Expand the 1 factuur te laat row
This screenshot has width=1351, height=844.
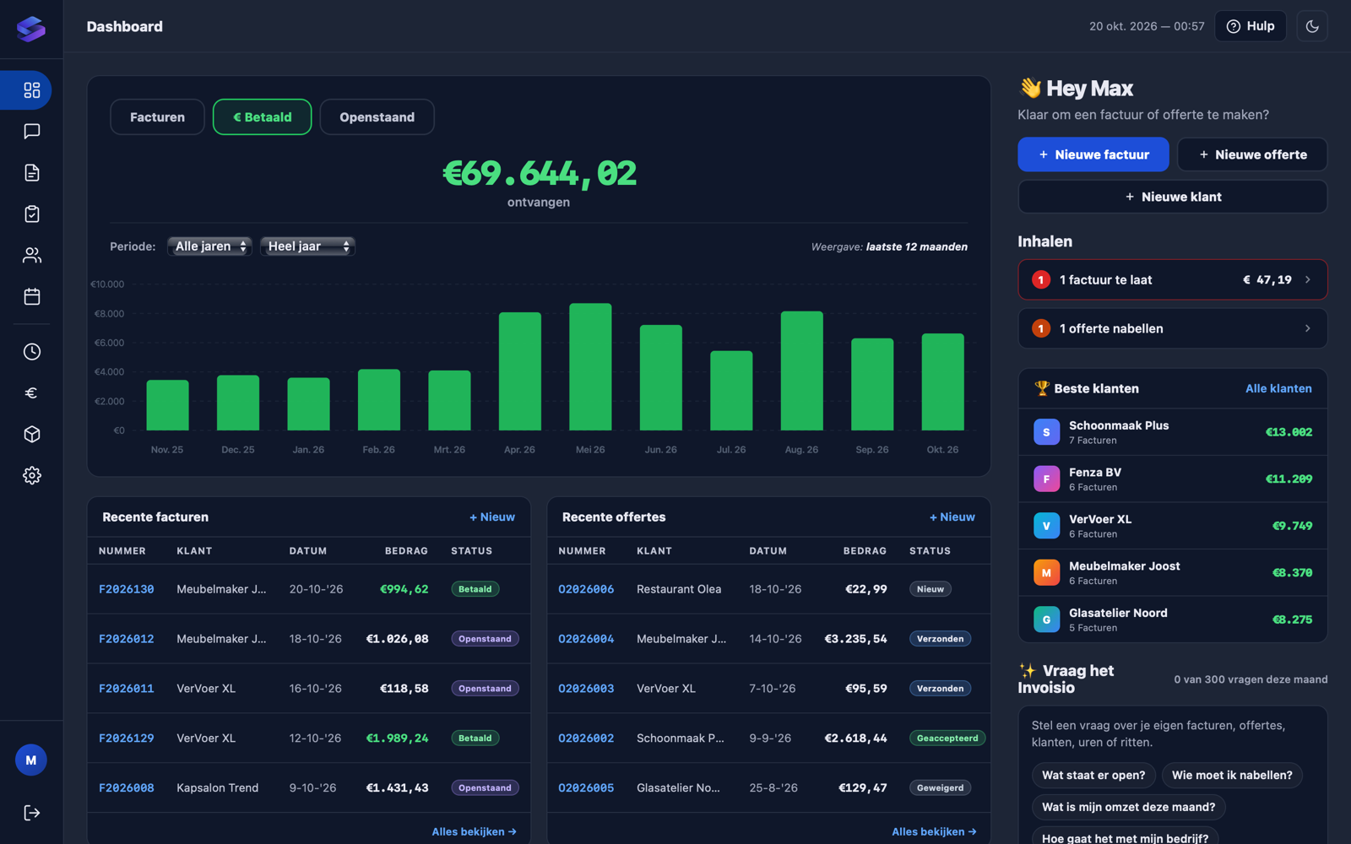pyautogui.click(x=1173, y=279)
